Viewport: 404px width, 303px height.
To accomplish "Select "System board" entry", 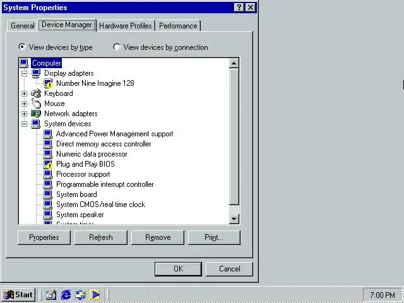I will 76,194.
